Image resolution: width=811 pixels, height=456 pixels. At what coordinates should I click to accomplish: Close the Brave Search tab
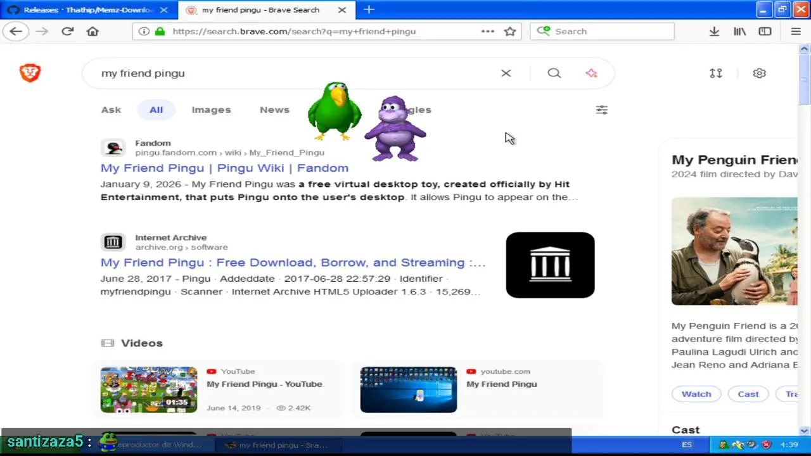tap(342, 10)
